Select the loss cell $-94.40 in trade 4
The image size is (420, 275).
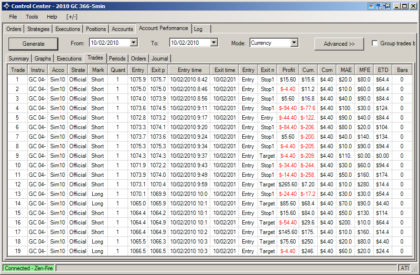click(x=288, y=108)
